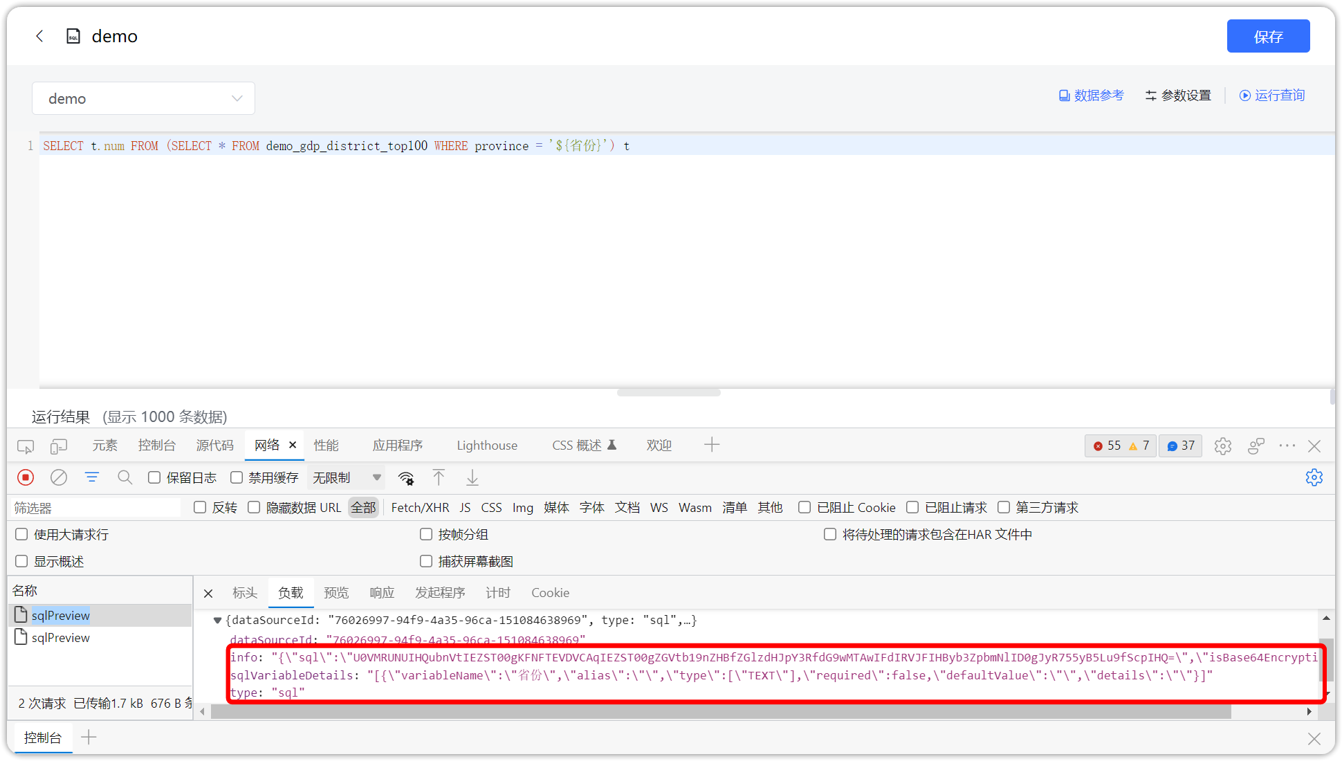Open 数据参考 data reference link
Screen dimensions: 1342x761
point(1092,95)
